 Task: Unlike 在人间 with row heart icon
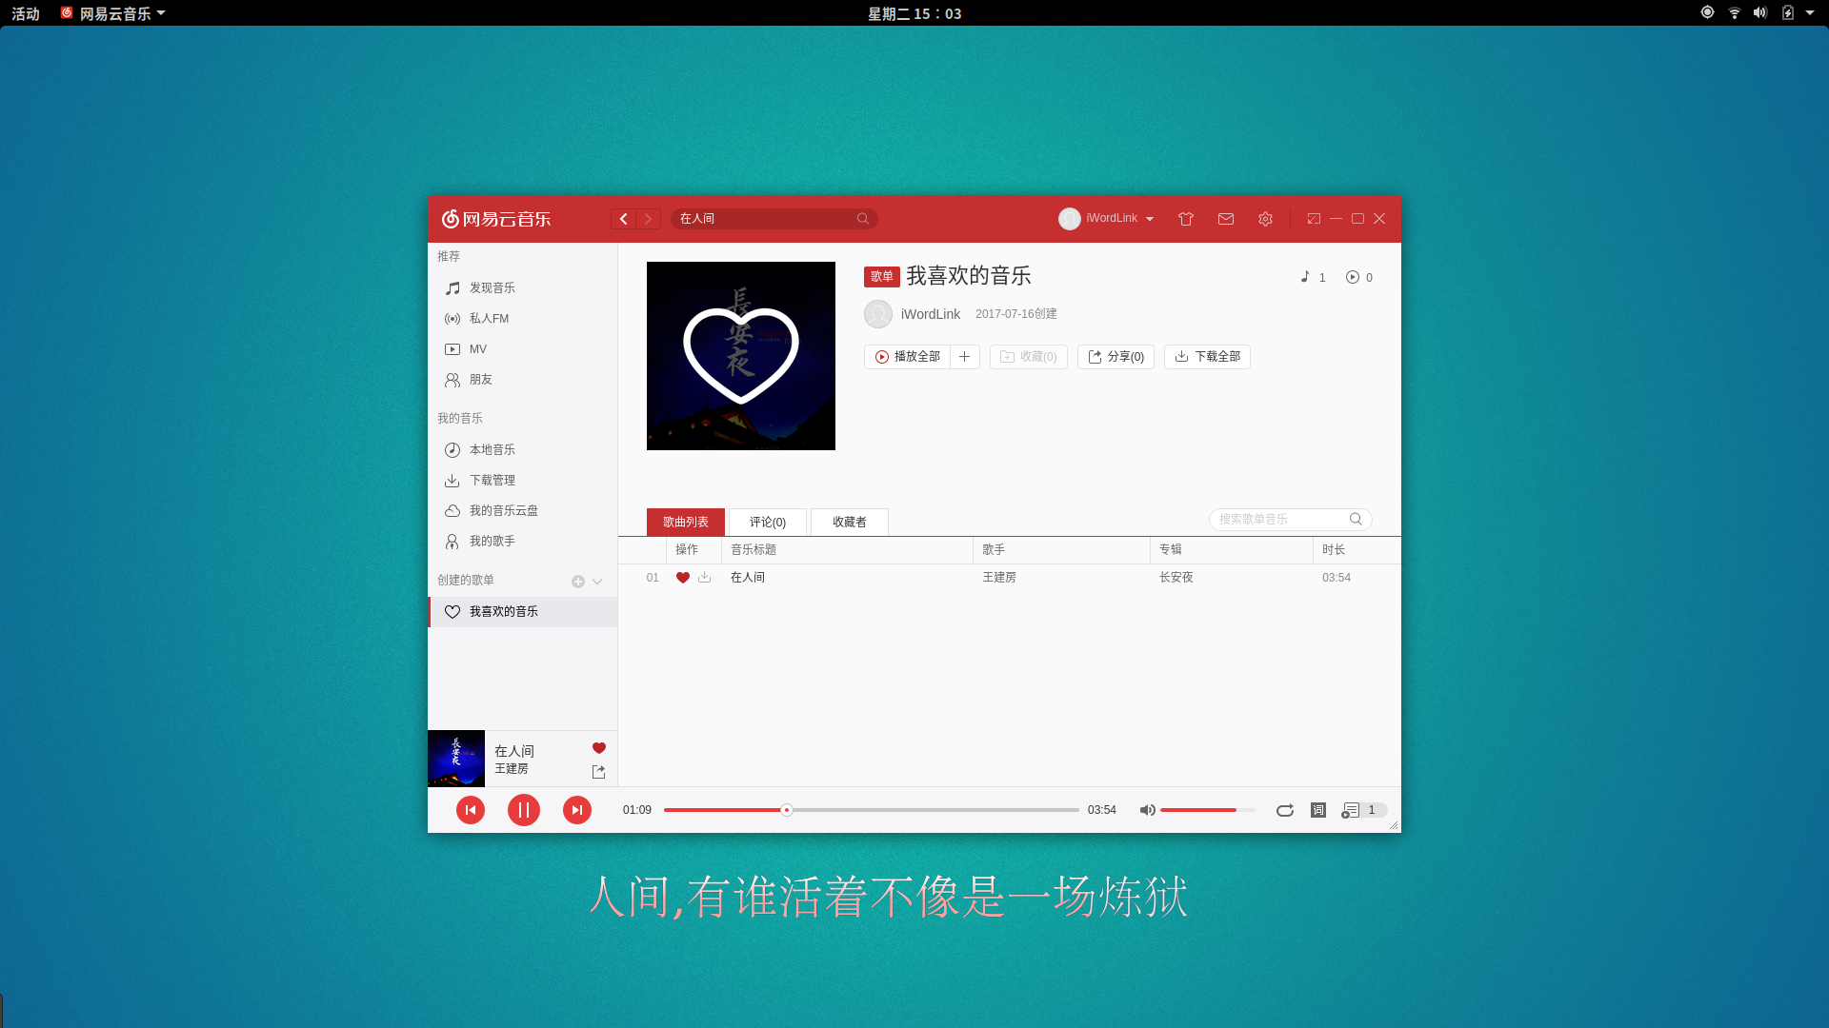[x=683, y=578]
